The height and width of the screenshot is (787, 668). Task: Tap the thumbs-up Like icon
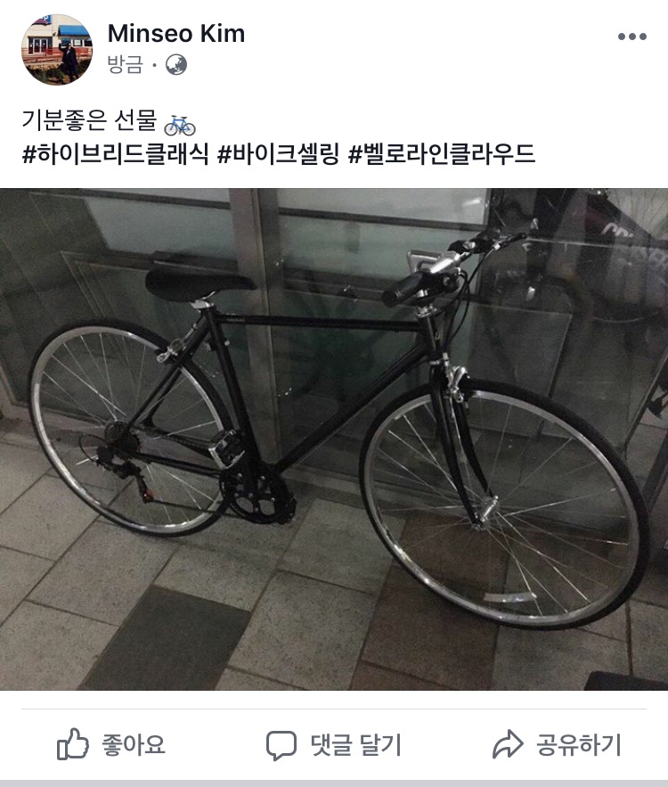click(x=73, y=744)
